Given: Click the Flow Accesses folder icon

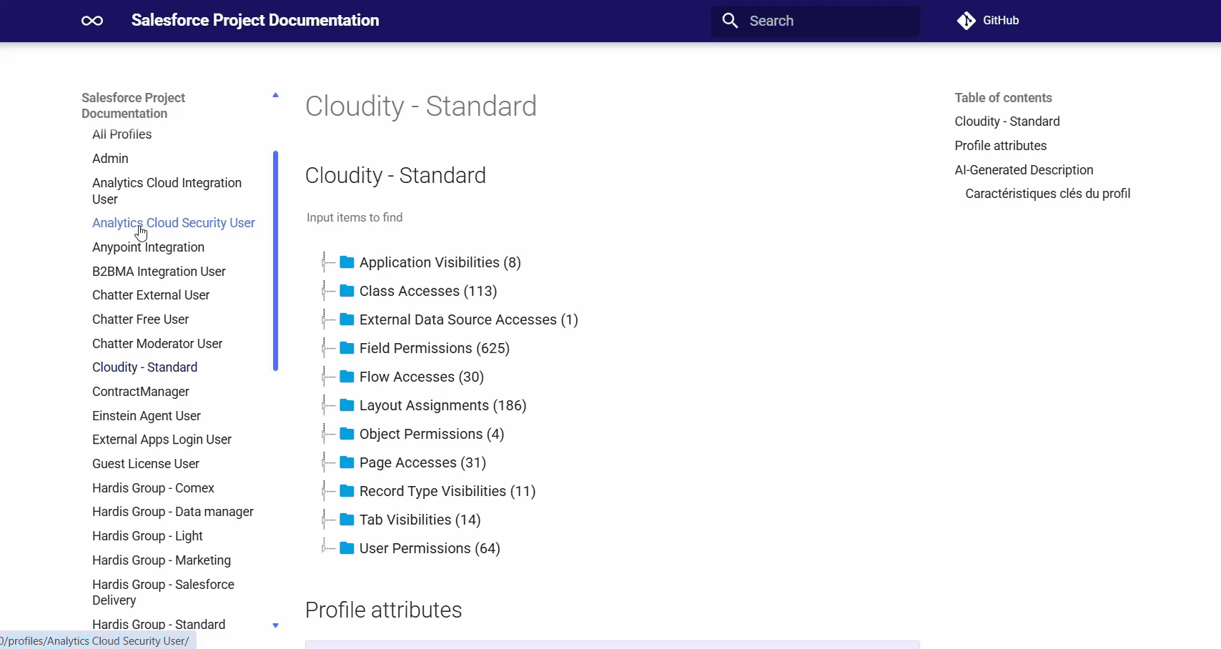Looking at the screenshot, I should 347,377.
